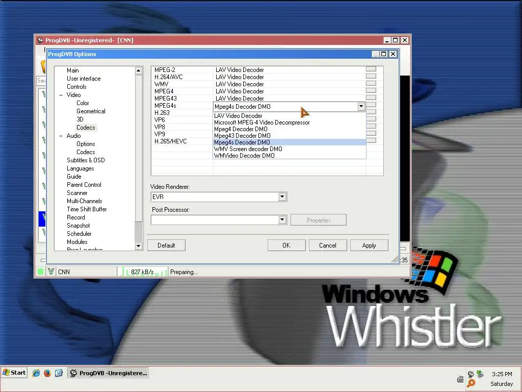This screenshot has height=392, width=522.
Task: Collapse the Audio tree node
Action: (61, 136)
